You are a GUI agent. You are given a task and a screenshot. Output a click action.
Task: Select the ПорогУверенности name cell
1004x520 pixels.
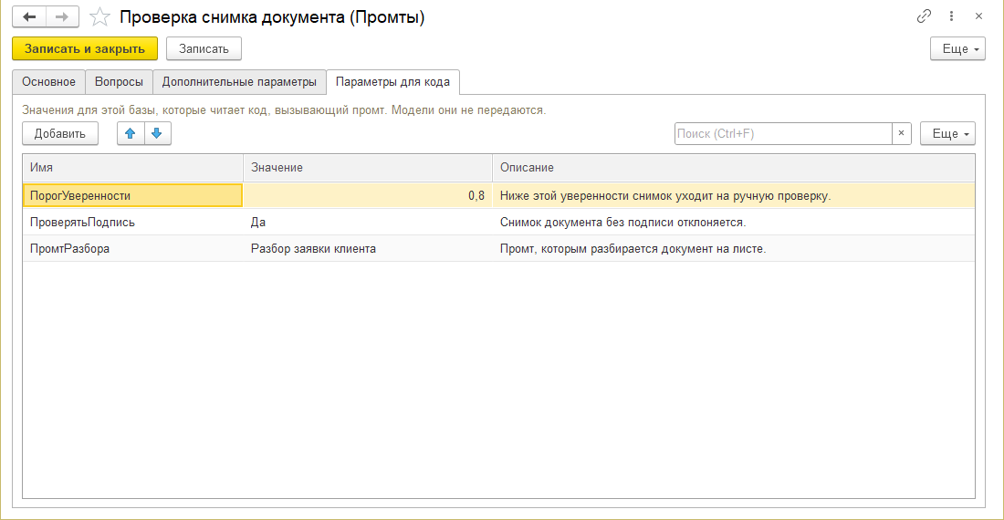[x=132, y=196]
